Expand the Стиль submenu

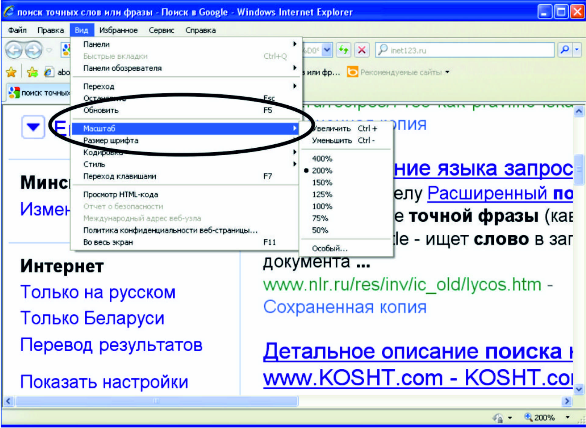click(186, 164)
